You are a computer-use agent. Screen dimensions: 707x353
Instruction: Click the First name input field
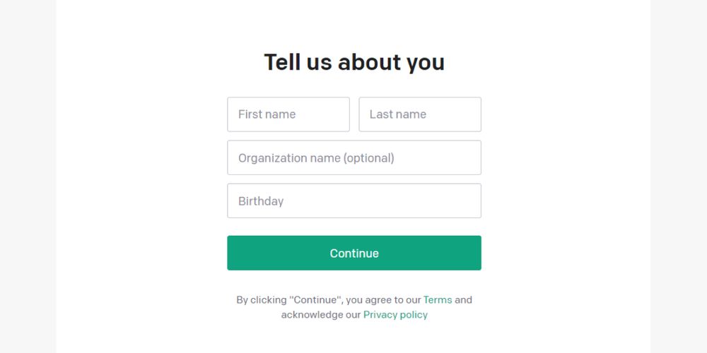288,114
